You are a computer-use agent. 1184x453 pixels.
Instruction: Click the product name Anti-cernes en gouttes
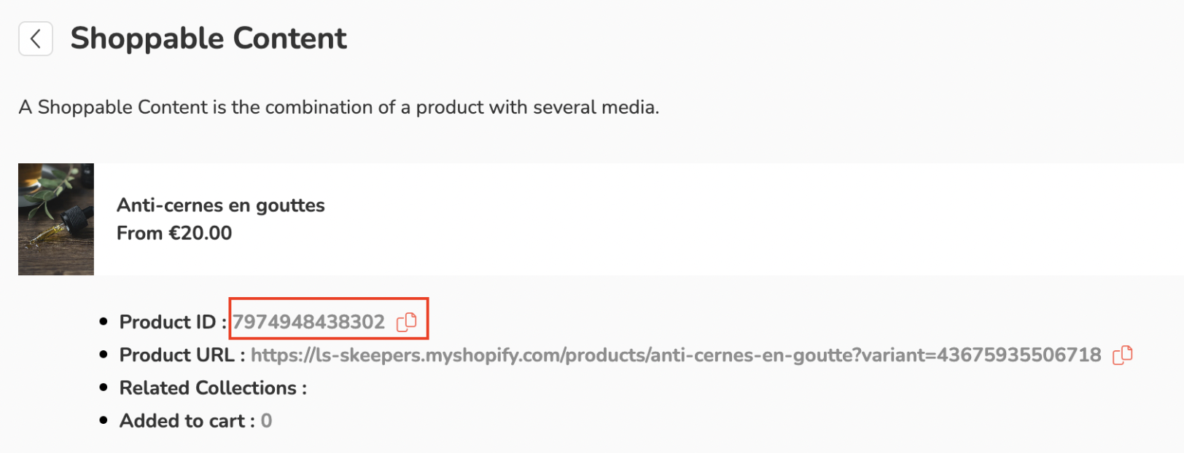220,205
